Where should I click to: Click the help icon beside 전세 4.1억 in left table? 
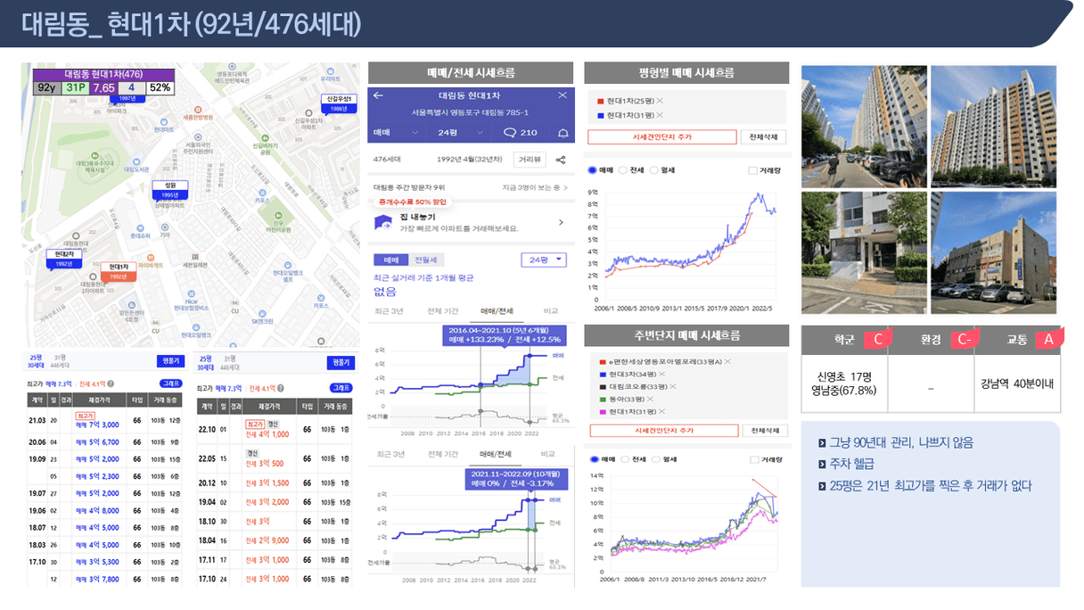click(111, 383)
